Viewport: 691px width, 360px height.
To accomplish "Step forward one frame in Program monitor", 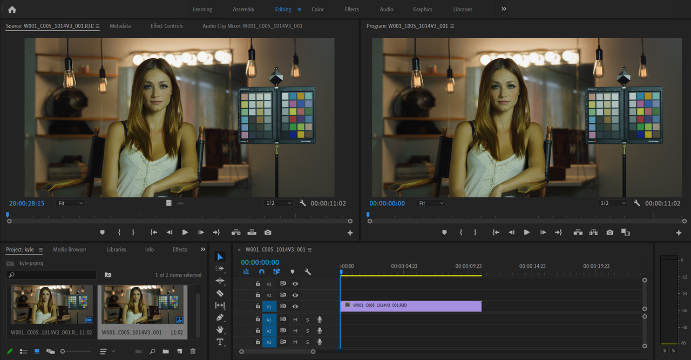I will click(x=543, y=232).
